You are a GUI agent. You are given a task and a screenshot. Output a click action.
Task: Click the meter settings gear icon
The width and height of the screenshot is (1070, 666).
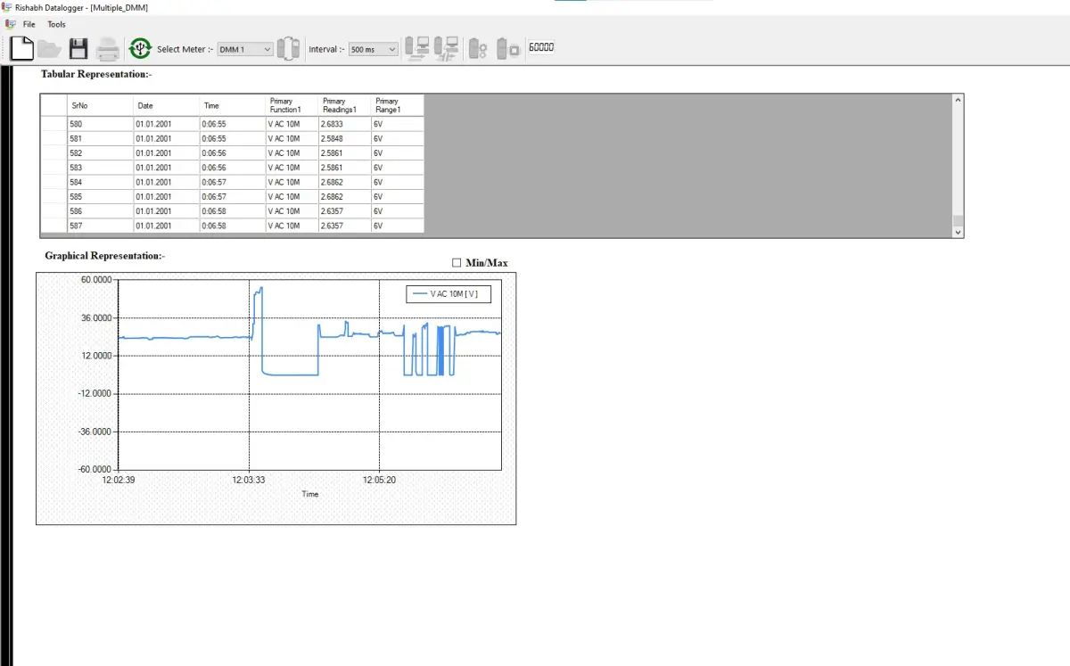click(478, 48)
